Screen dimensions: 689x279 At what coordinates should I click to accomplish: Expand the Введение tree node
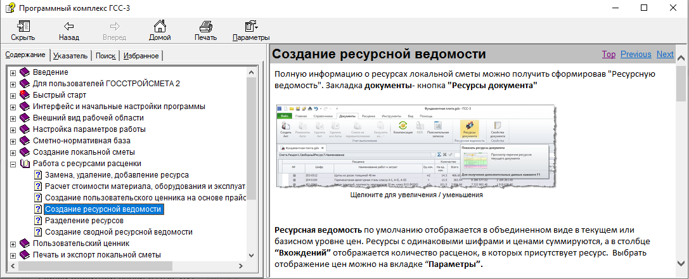pos(13,72)
